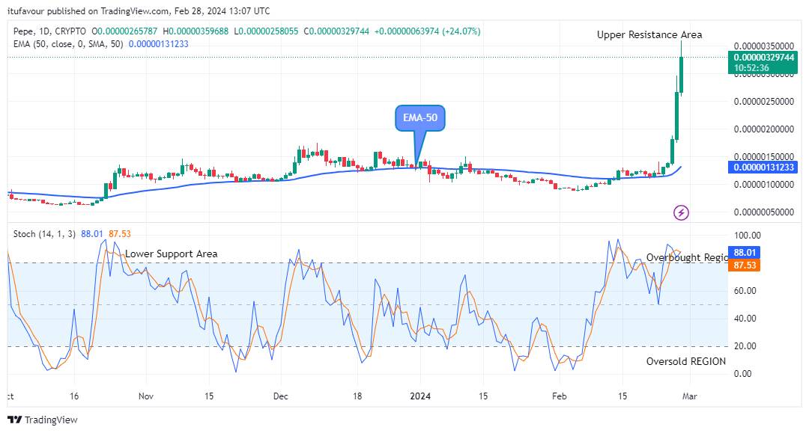Click the open value O0.00000265787 in header
This screenshot has width=809, height=433.
124,31
